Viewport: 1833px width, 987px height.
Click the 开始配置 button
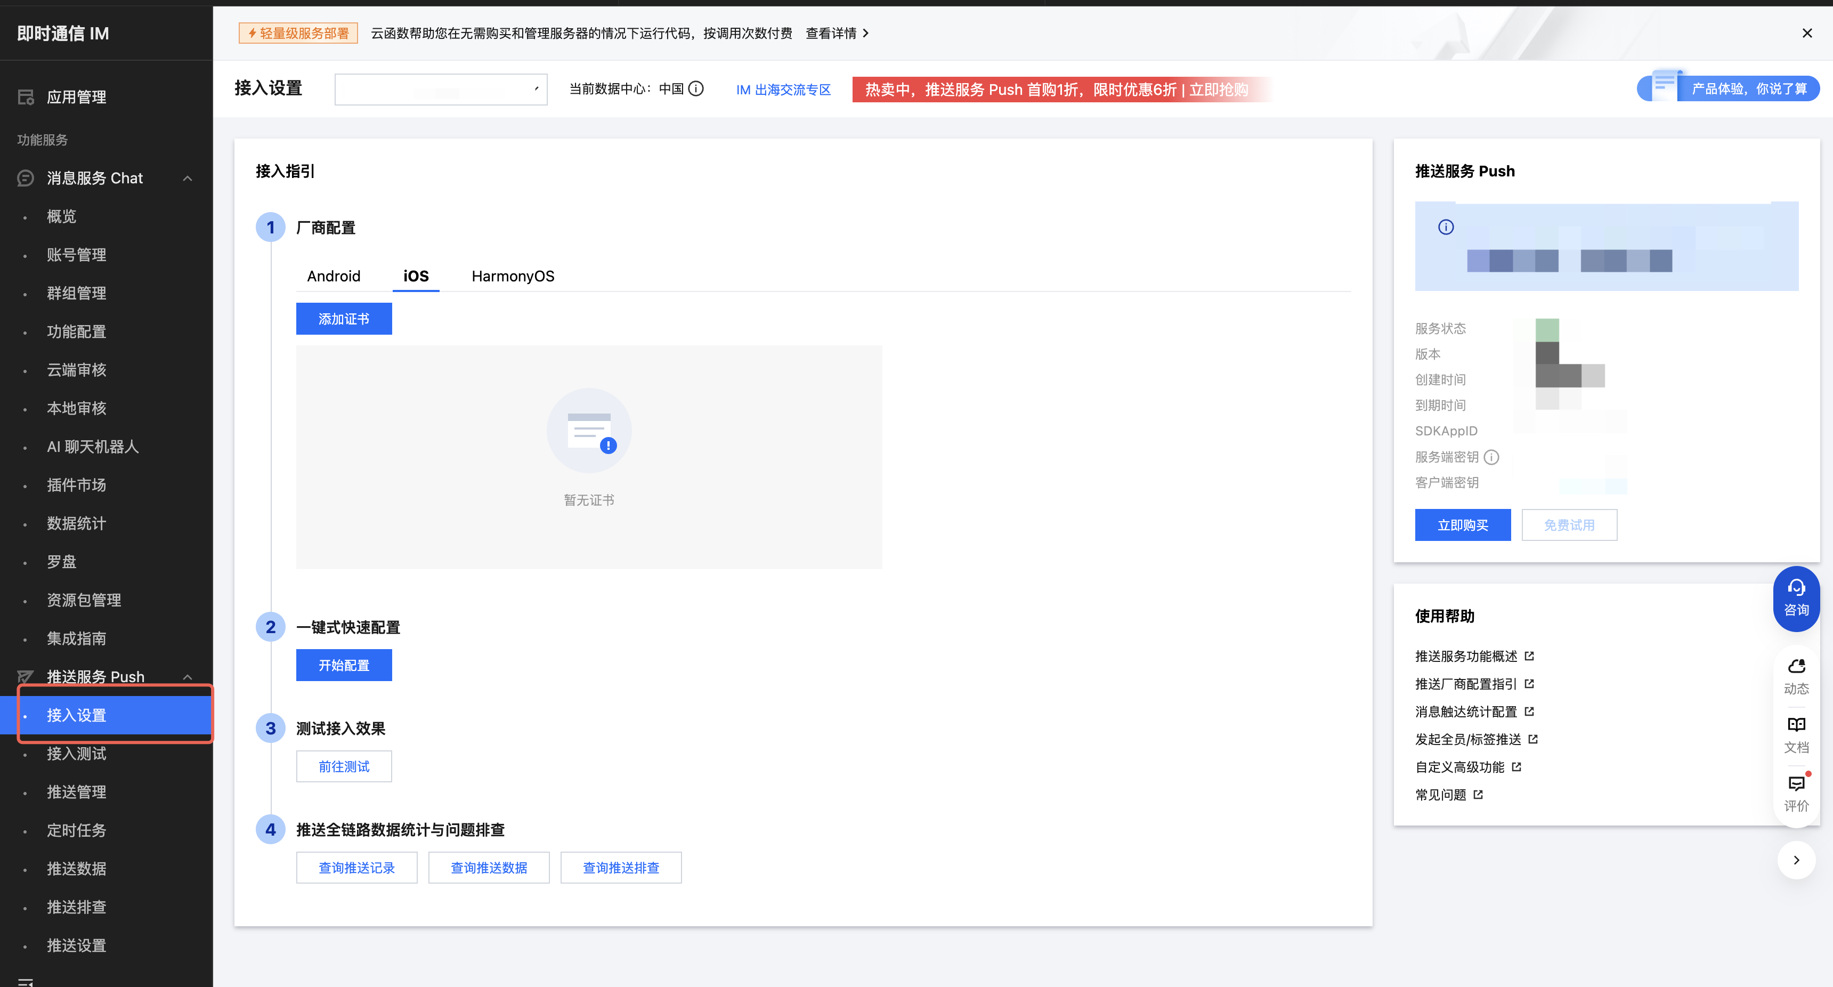point(344,665)
